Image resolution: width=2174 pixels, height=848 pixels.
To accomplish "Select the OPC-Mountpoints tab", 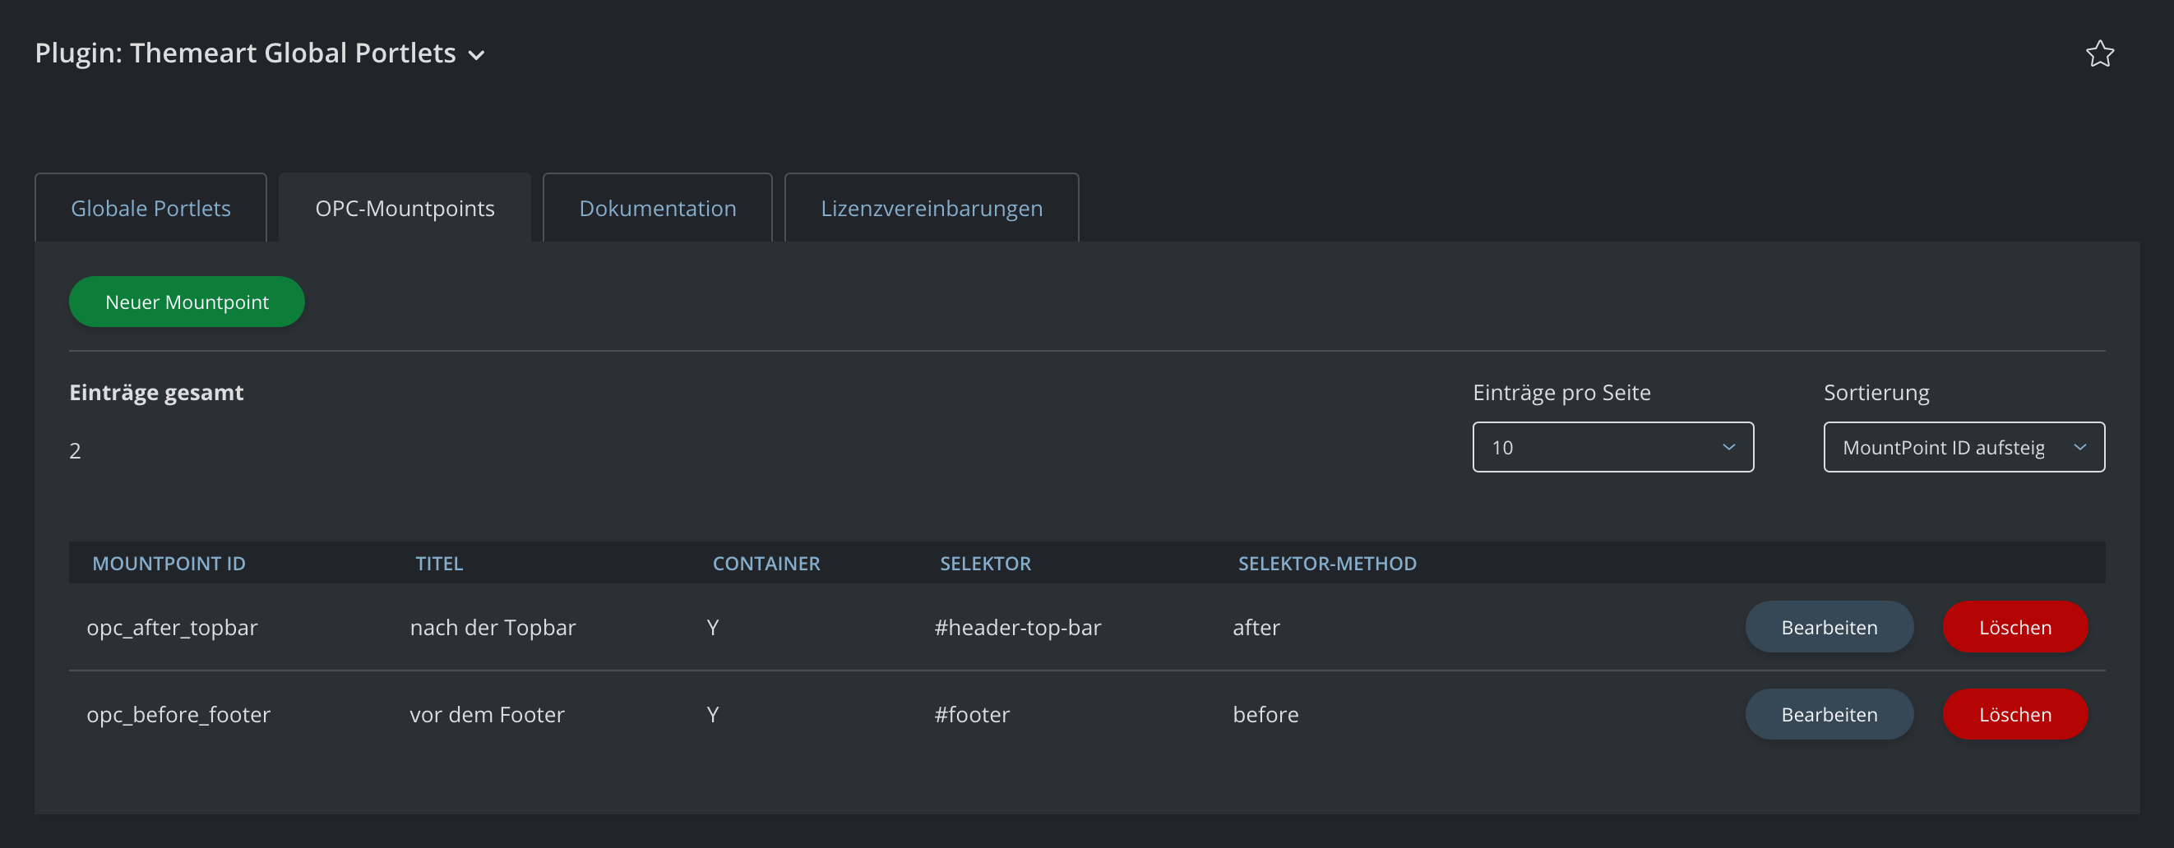I will (405, 208).
